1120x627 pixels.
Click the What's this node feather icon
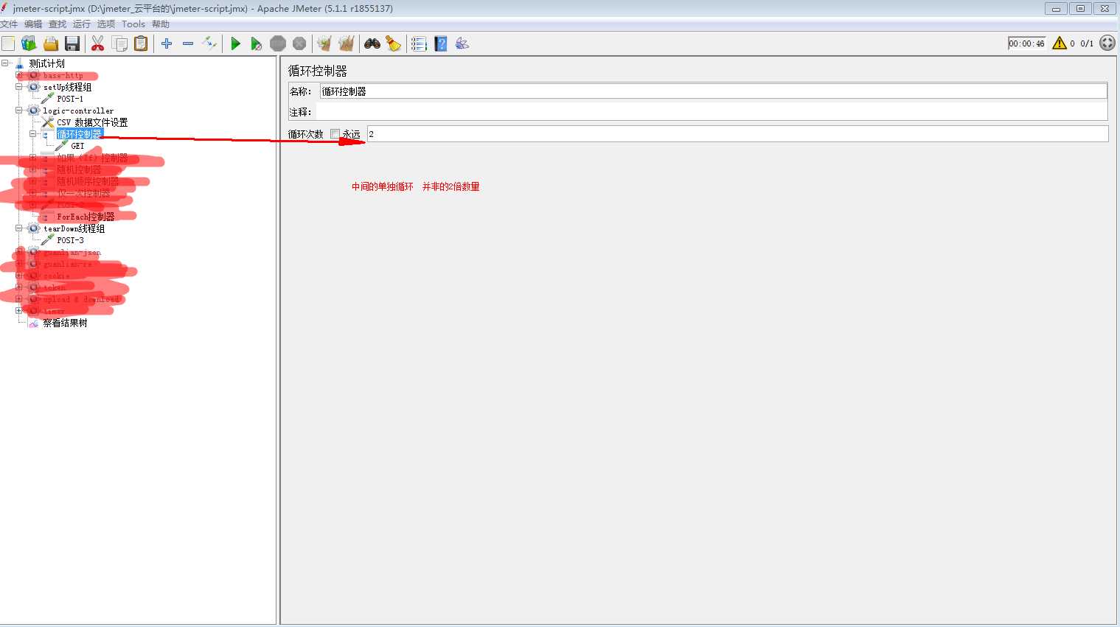pos(462,43)
